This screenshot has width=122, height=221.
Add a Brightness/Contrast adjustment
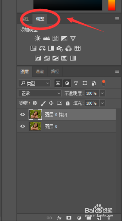[38, 38]
